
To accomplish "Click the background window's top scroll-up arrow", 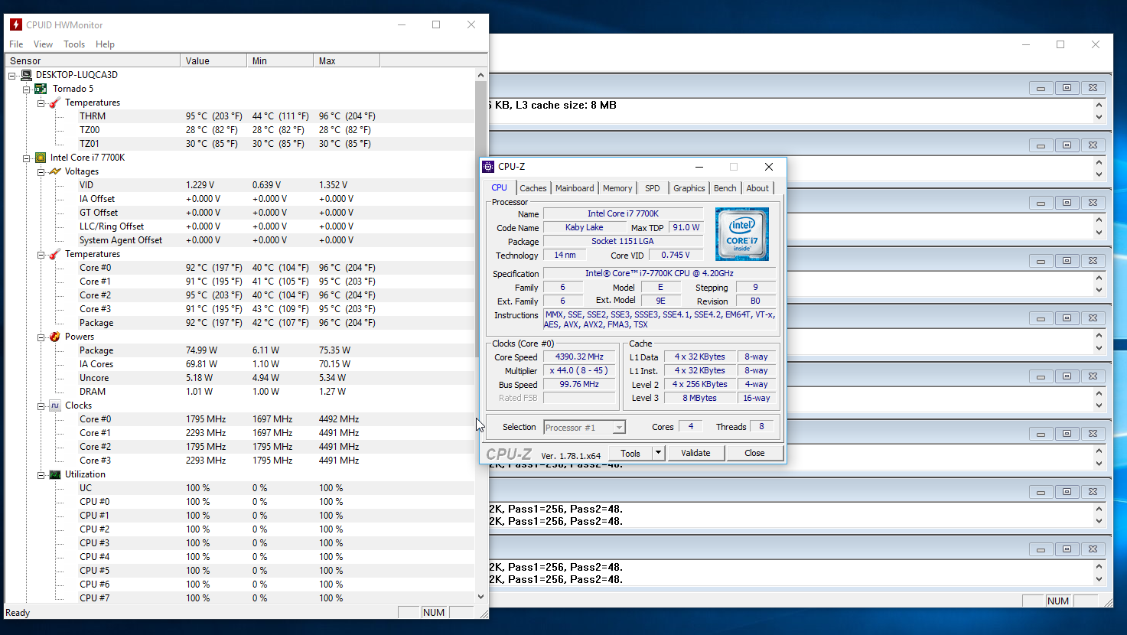I will click(x=1099, y=105).
